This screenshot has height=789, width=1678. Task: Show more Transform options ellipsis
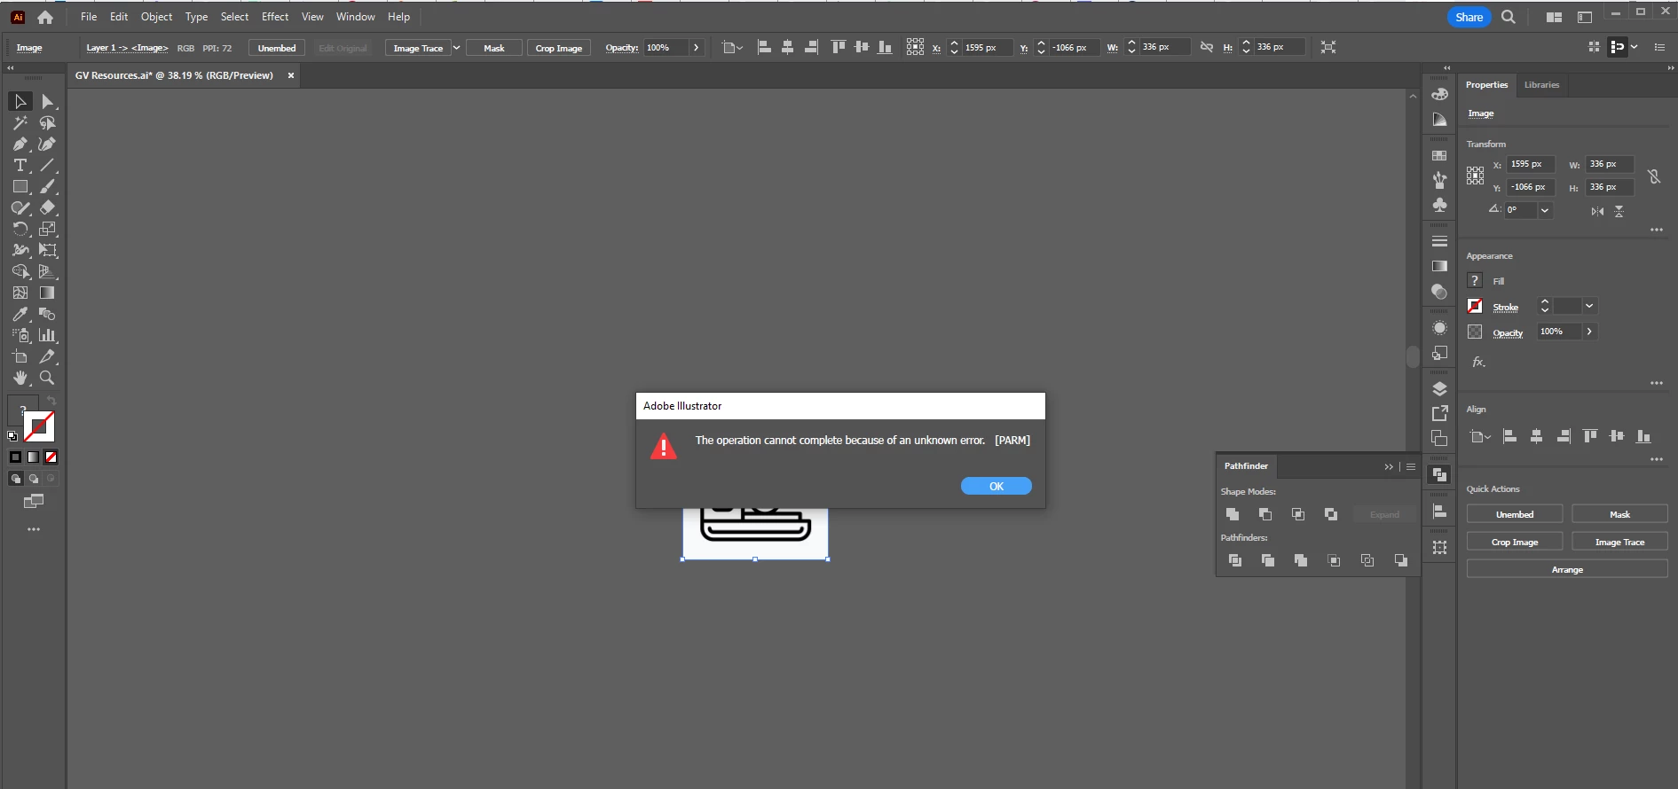(1656, 230)
